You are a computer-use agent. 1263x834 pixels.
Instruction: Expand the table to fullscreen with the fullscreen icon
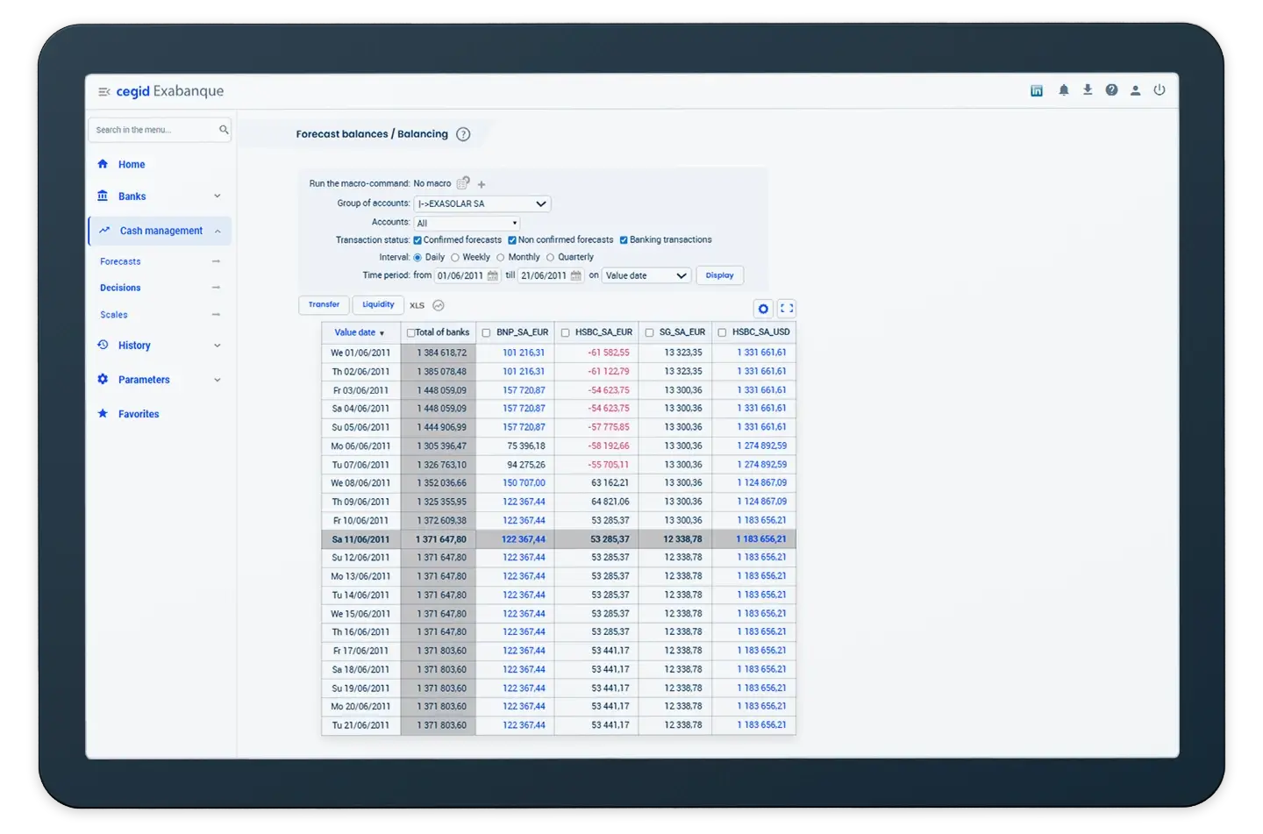[x=786, y=309]
